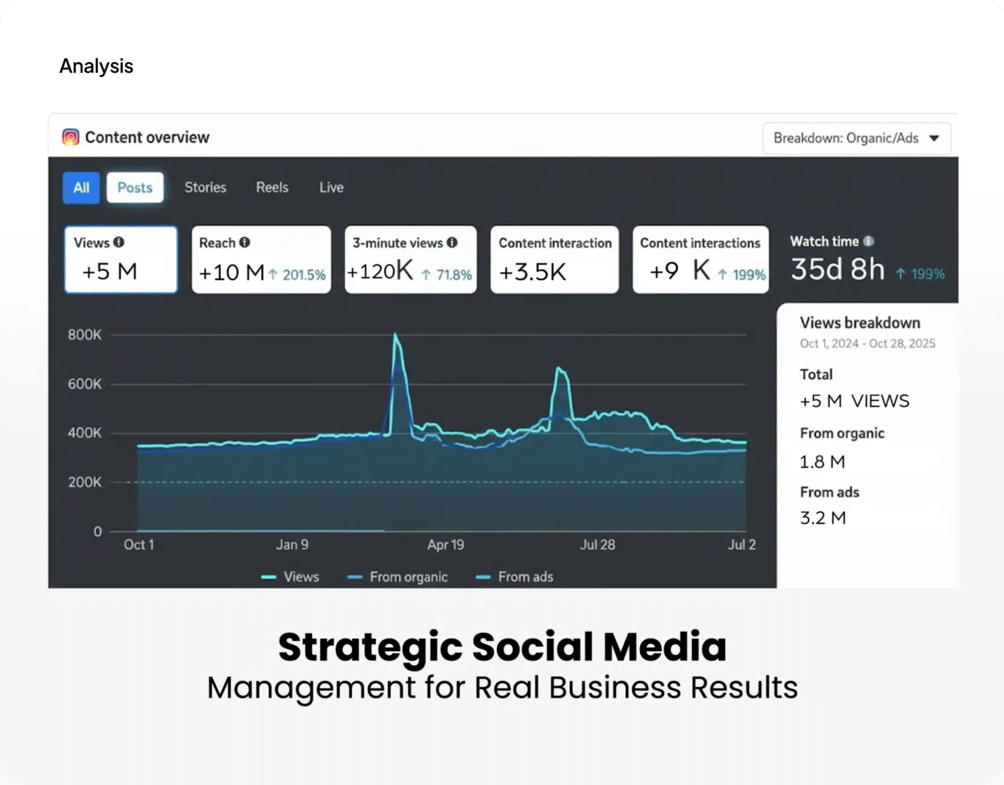Click the 35d 8h watch time value
Viewport: 1004px width, 785px height.
[x=837, y=269]
